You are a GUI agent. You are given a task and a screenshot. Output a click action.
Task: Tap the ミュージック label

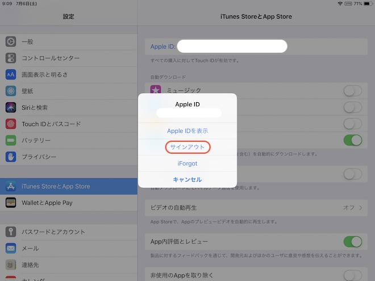click(x=184, y=90)
